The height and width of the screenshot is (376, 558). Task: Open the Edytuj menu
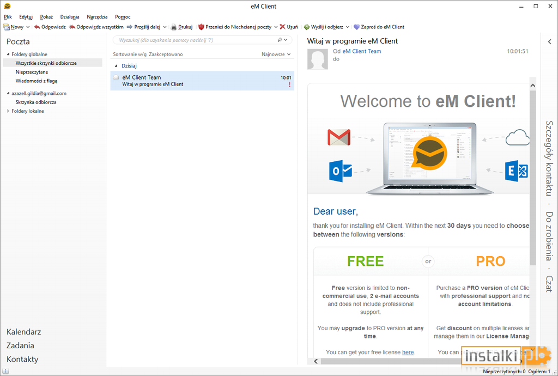[x=26, y=17]
